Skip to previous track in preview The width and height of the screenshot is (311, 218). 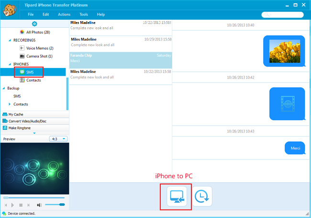pos(6,205)
